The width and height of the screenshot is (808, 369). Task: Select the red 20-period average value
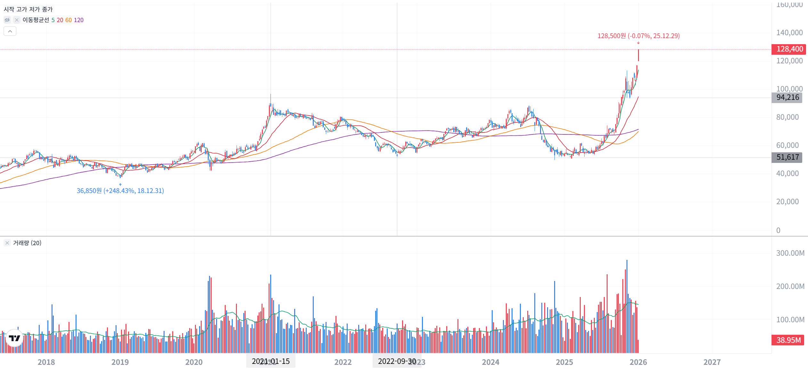60,20
